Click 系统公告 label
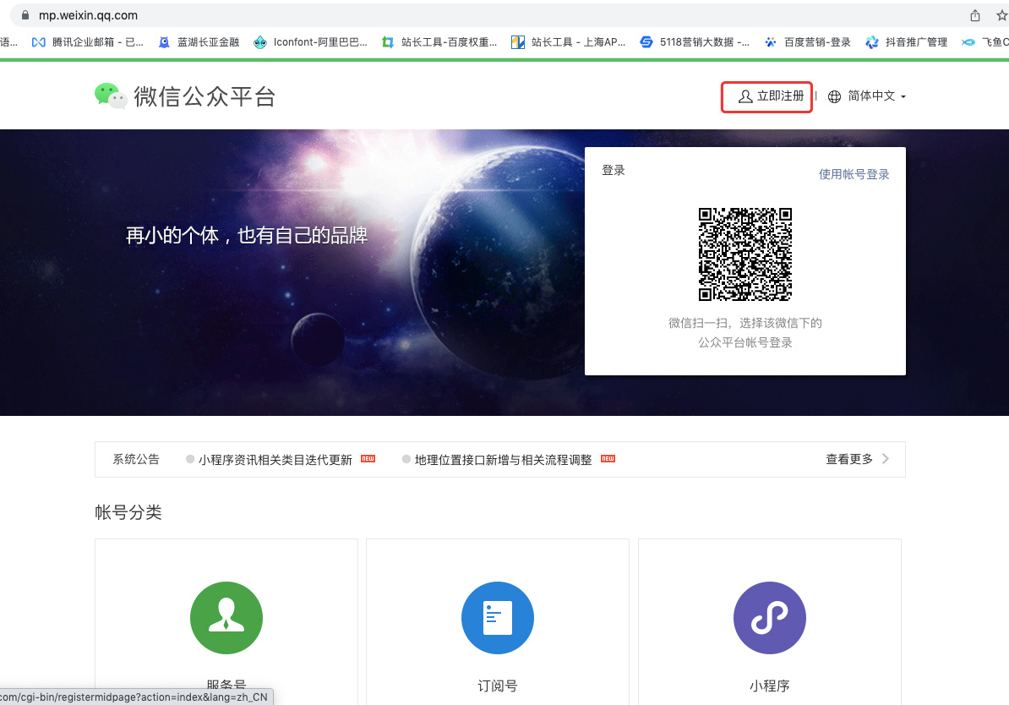Screen dimensions: 1009x705 (136, 459)
